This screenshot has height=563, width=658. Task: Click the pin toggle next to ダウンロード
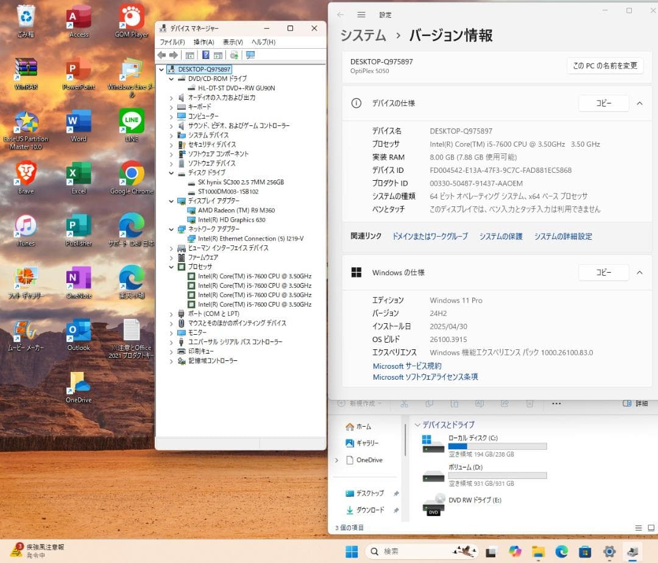[x=395, y=511]
